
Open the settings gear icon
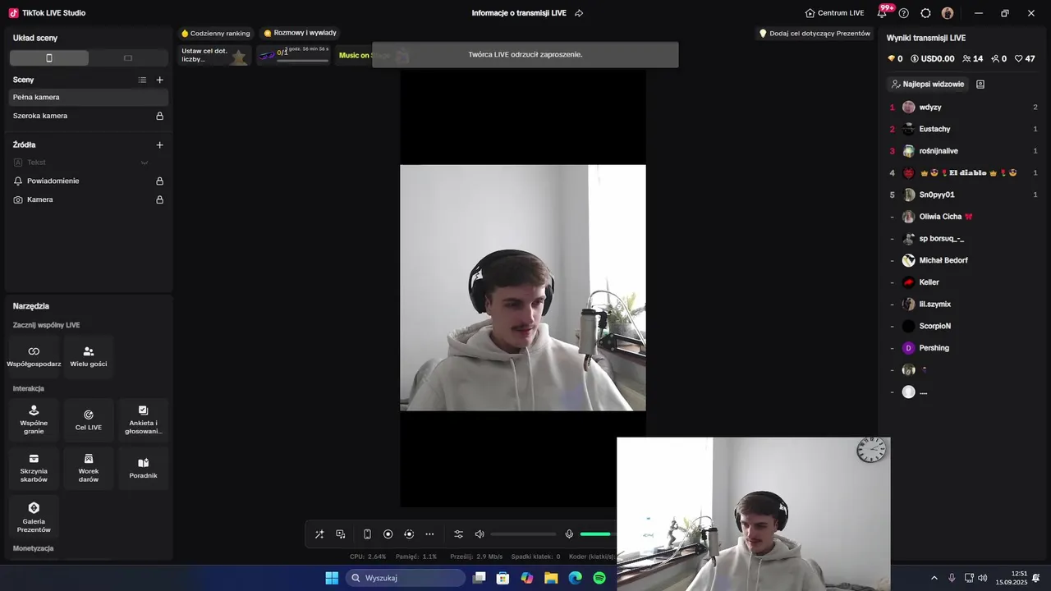tap(925, 13)
